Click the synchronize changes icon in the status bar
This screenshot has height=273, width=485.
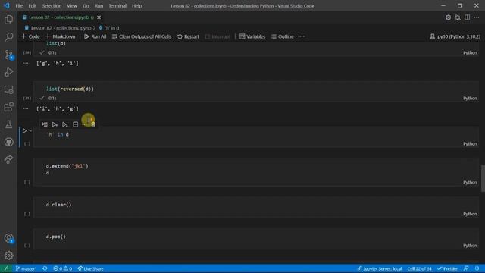pos(45,268)
